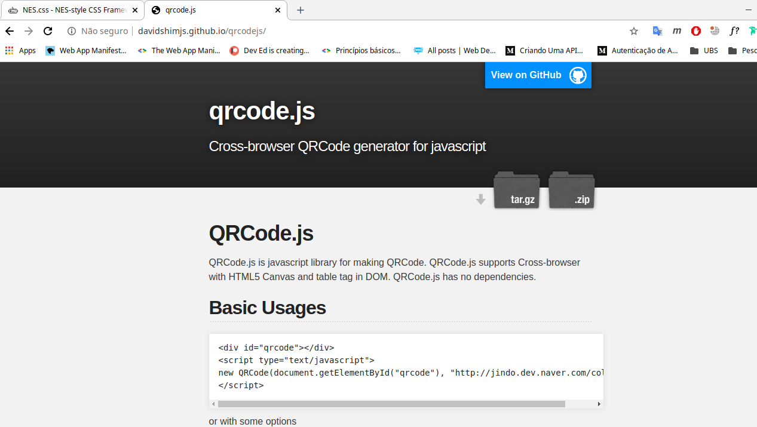Open 'Autenticação de A...' bookmark
The height and width of the screenshot is (427, 757).
[x=638, y=51]
